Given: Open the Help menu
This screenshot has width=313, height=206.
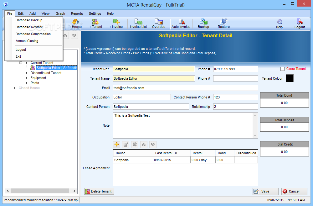Looking at the screenshot, I should (x=110, y=13).
